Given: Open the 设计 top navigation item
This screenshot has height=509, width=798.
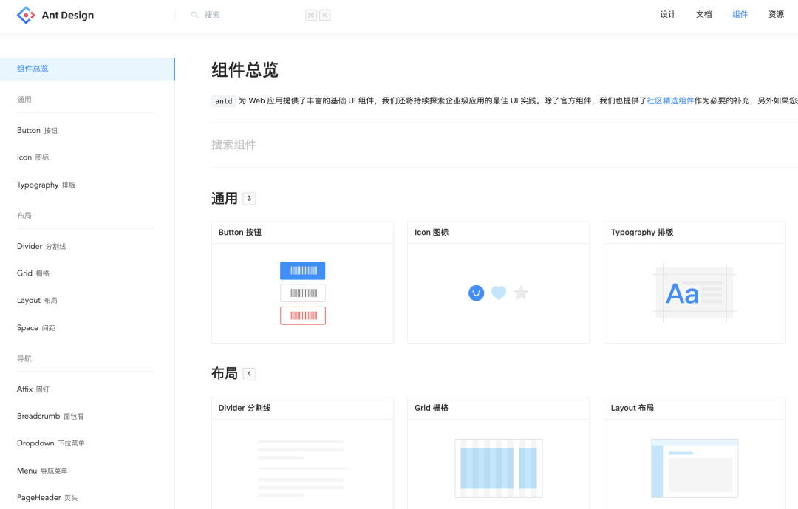Looking at the screenshot, I should [668, 14].
